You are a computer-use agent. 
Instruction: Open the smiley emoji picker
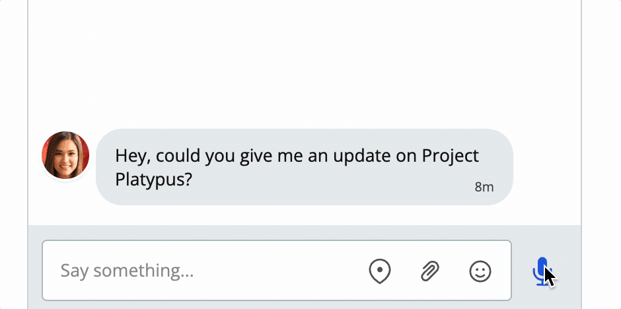click(x=480, y=271)
